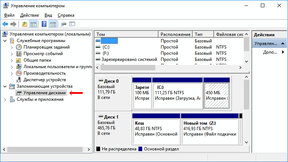Collapse the Служебные программы node
288x162 pixels.
(x=5, y=41)
